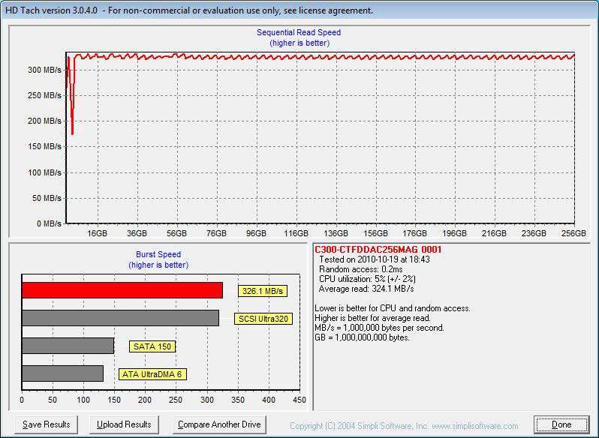599x438 pixels.
Task: Click the drive name C300-CTFDDAC256MAG 0001
Action: click(378, 250)
